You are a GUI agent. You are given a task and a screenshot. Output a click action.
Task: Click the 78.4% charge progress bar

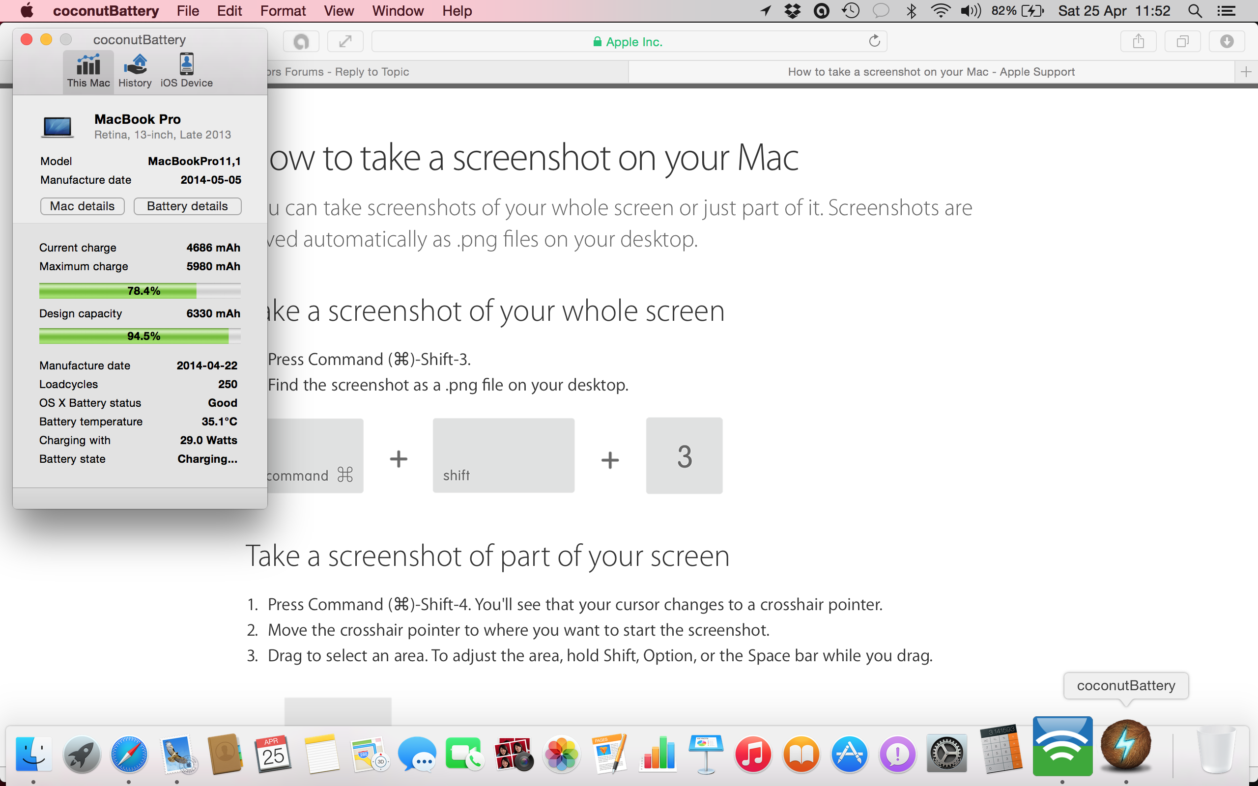(x=140, y=291)
